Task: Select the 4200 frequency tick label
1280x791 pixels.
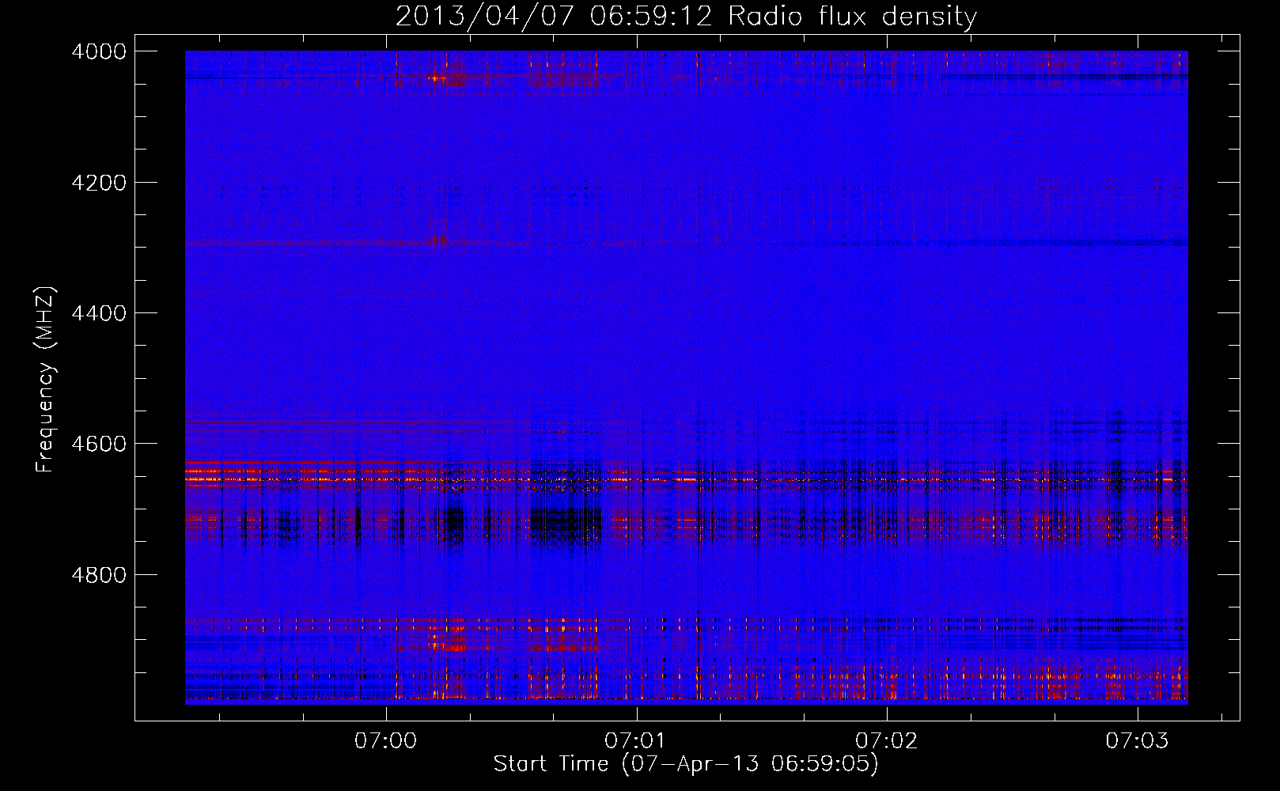Action: coord(99,183)
